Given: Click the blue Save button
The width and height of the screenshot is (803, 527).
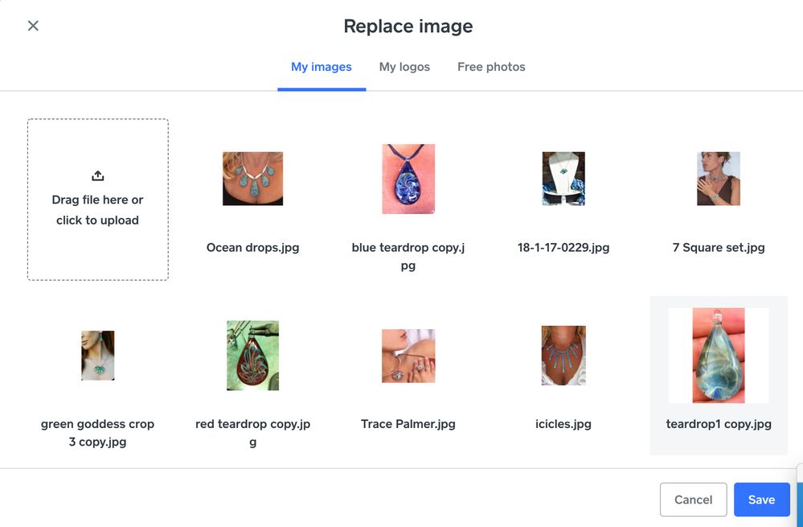Looking at the screenshot, I should [x=761, y=500].
